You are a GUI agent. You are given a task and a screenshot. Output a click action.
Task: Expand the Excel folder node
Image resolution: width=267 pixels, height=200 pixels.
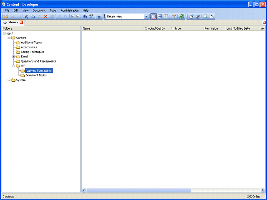[14, 57]
